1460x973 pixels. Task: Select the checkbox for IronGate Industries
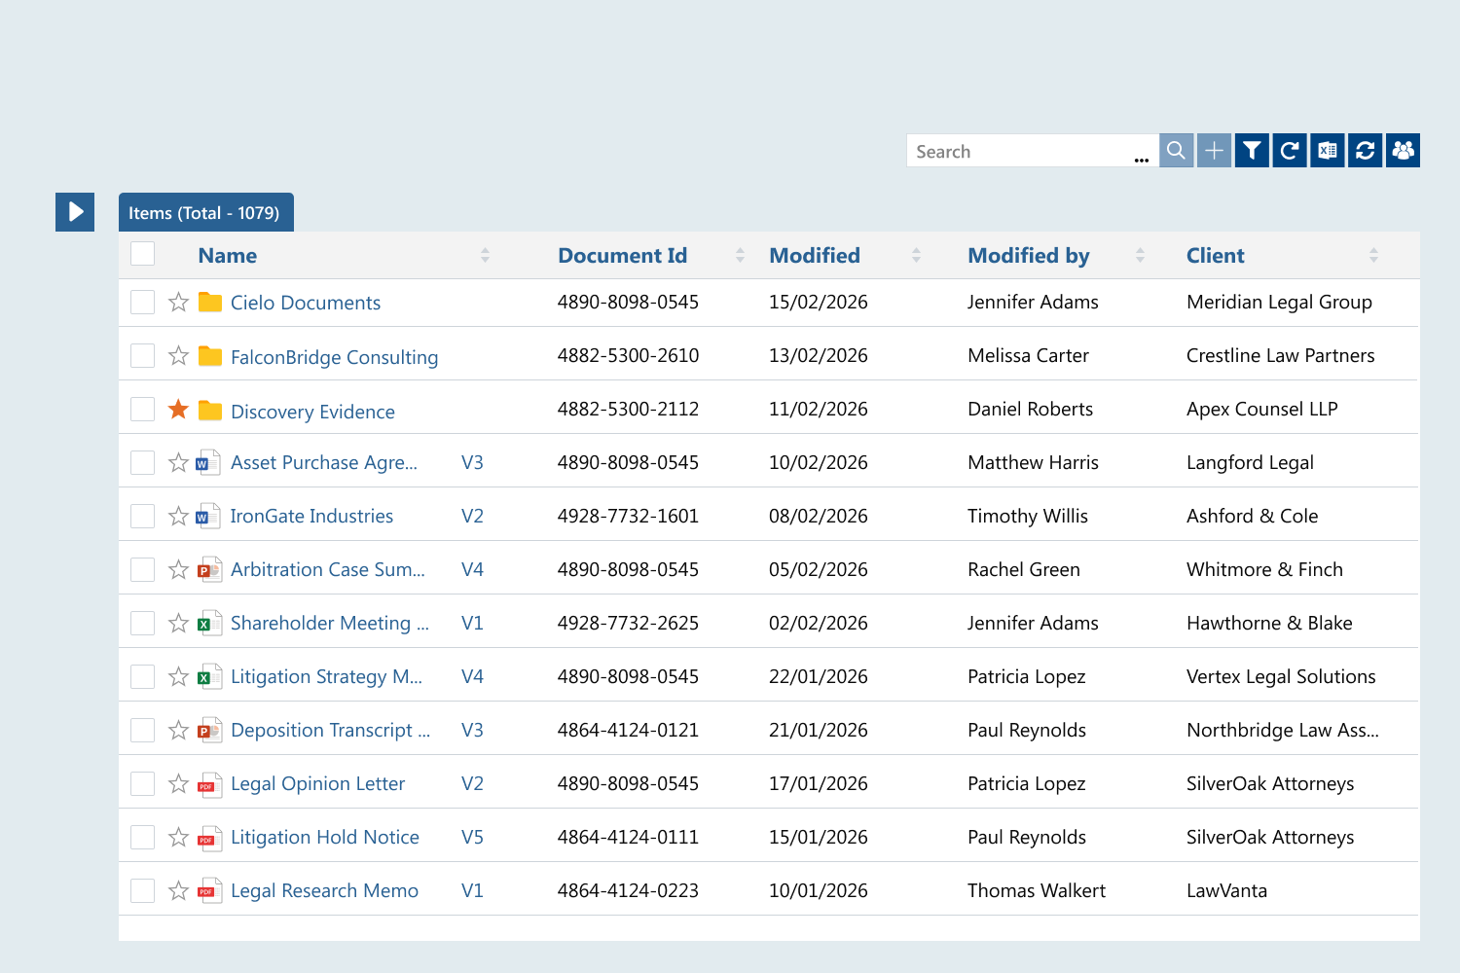tap(141, 515)
